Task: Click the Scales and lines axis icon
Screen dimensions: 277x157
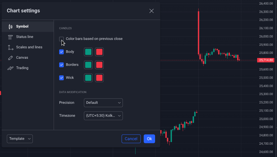Action: tap(10, 47)
